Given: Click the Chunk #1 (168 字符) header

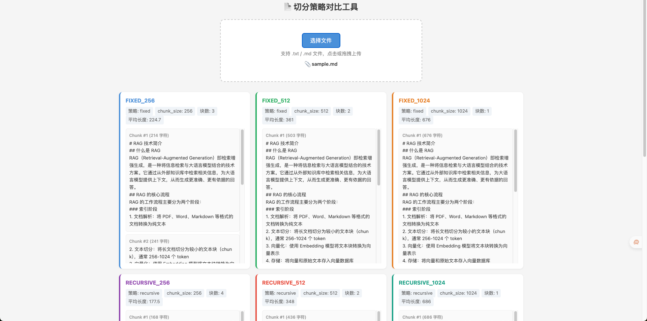Looking at the screenshot, I should [x=149, y=317].
